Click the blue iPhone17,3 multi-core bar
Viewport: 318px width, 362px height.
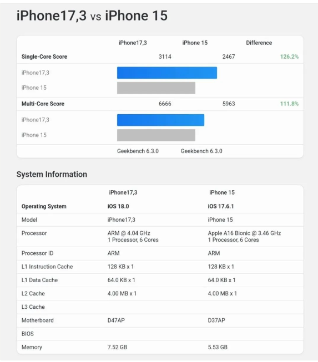[x=160, y=120]
